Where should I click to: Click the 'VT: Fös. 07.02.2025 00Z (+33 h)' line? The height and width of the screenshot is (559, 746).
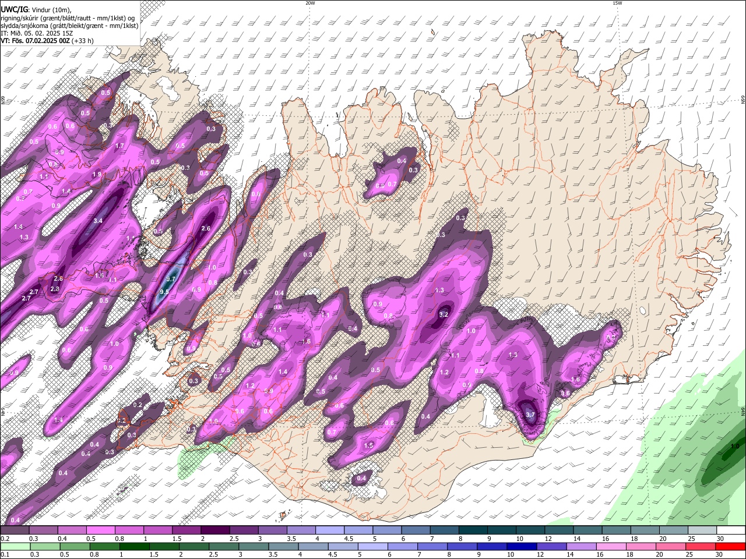[47, 41]
